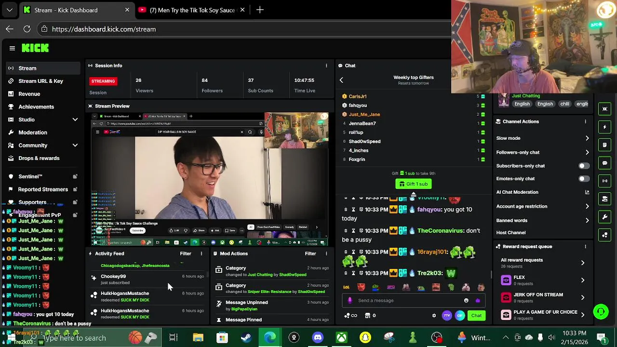
Task: Open Achievements in the sidebar
Action: click(36, 107)
